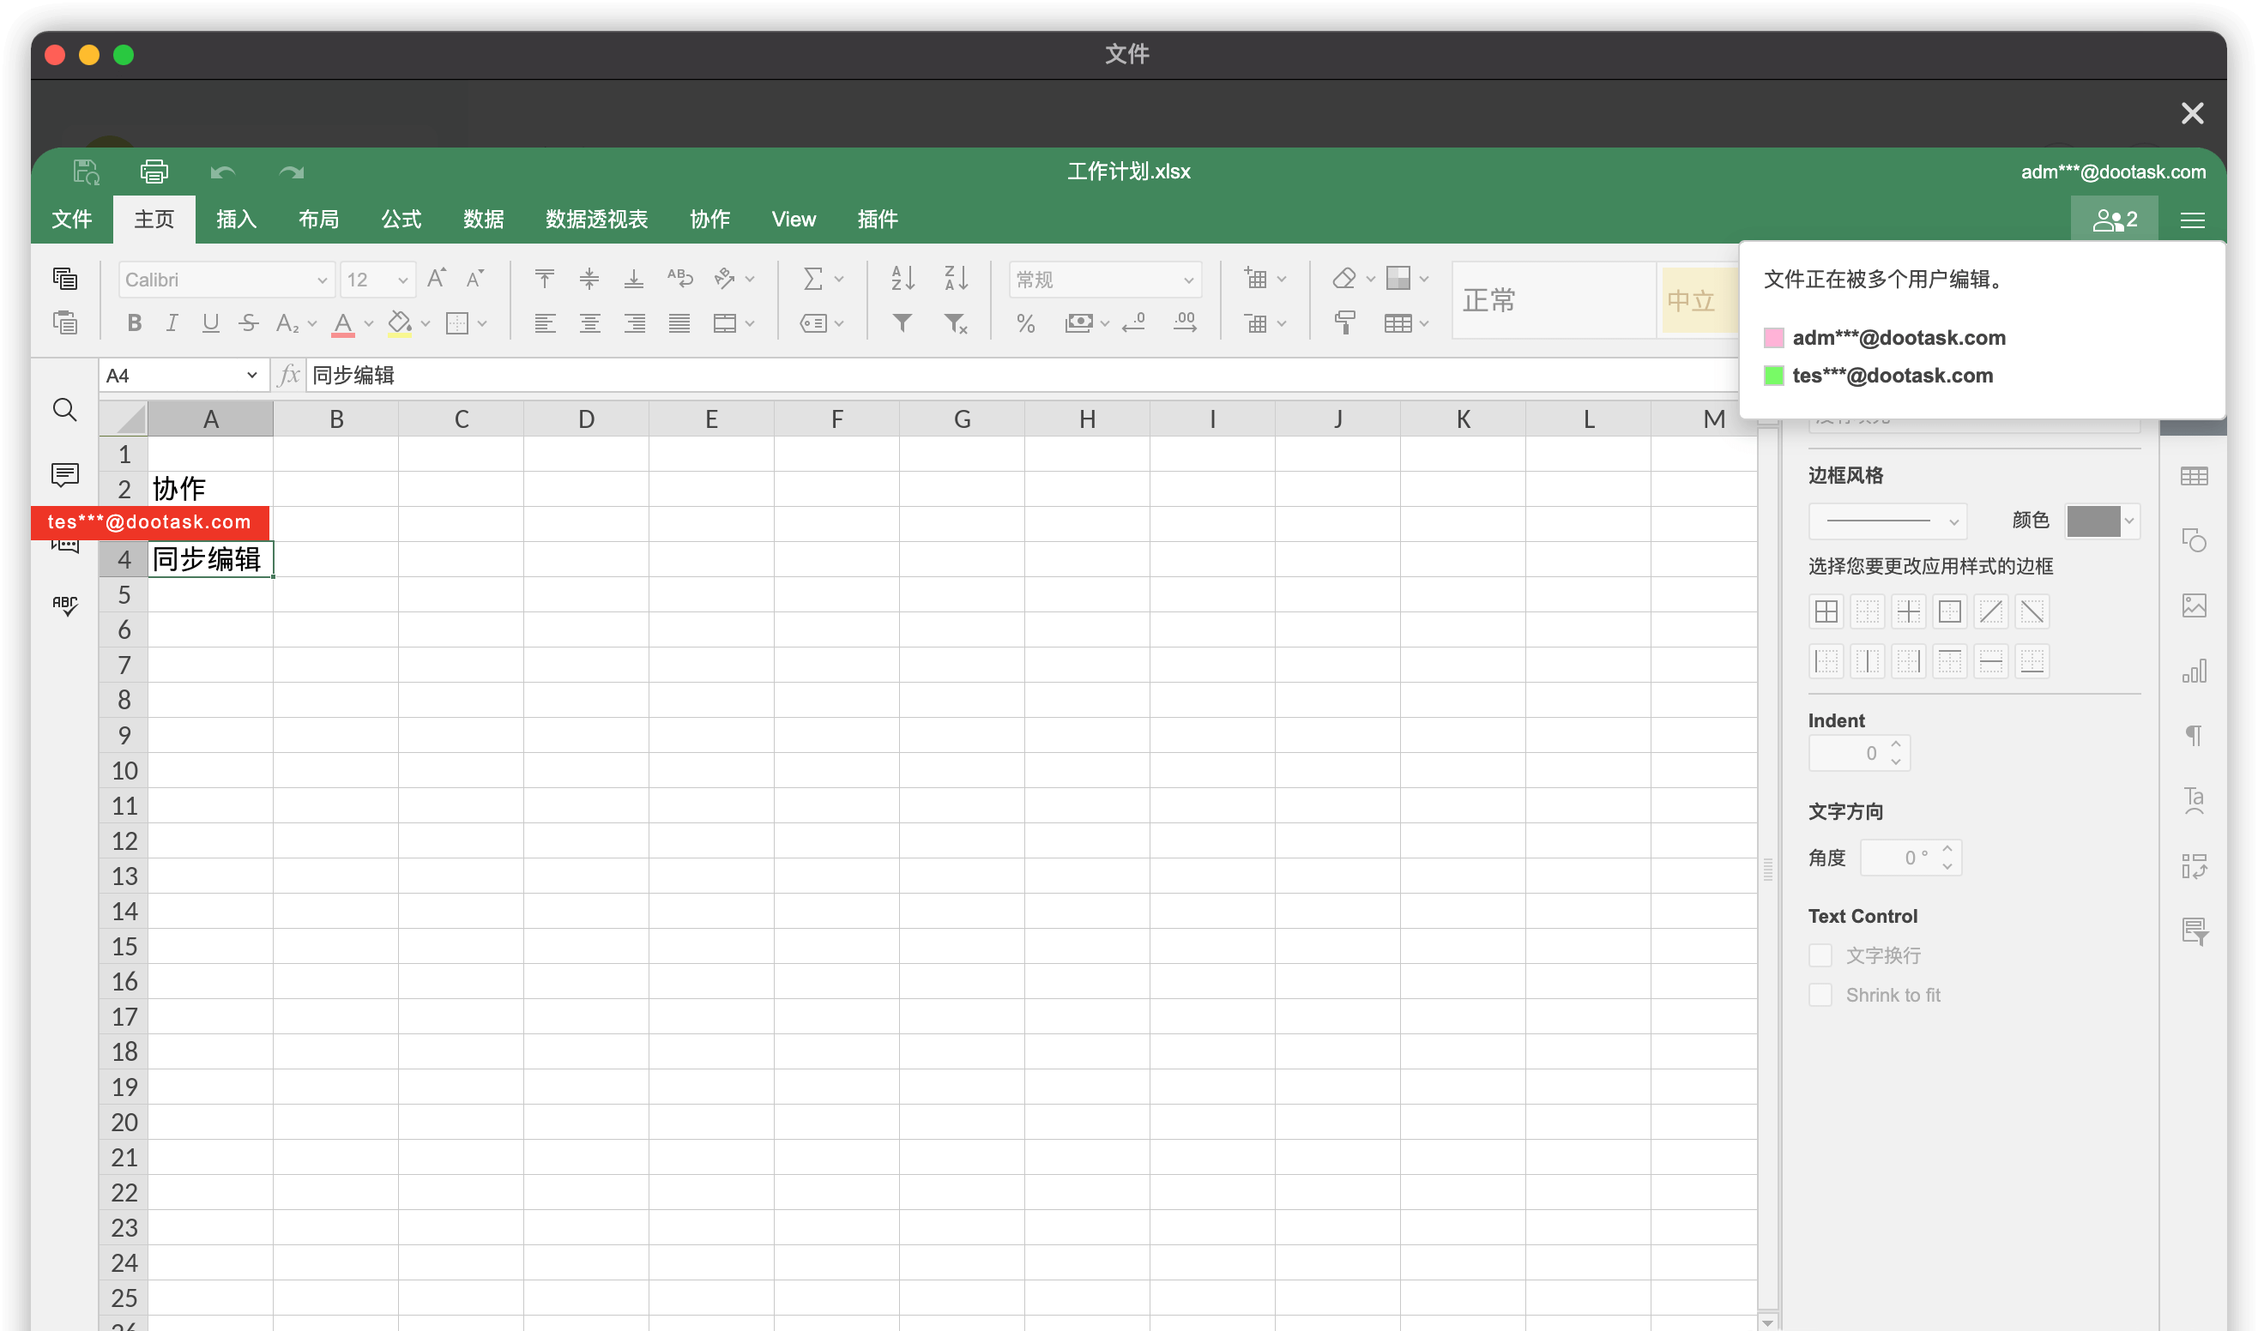Open the view settings hamburger menu
This screenshot has width=2258, height=1331.
tap(2192, 220)
